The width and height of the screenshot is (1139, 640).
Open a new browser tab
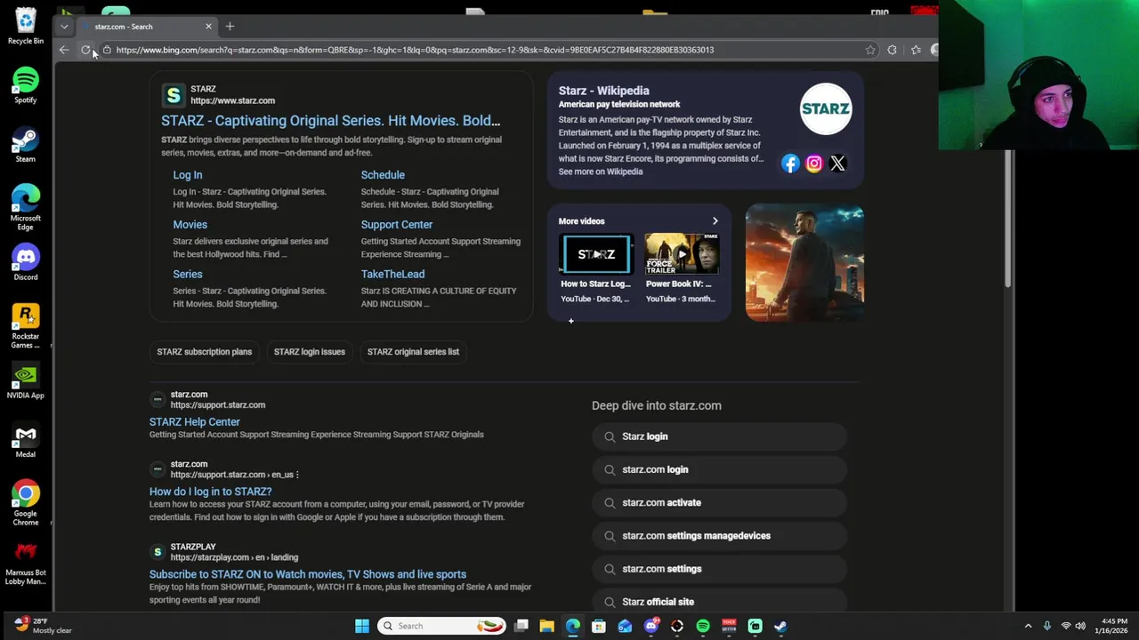point(230,26)
